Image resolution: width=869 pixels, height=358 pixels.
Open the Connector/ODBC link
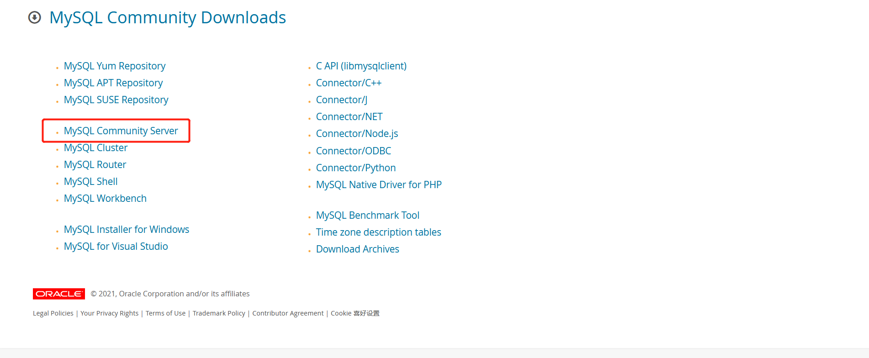tap(354, 151)
